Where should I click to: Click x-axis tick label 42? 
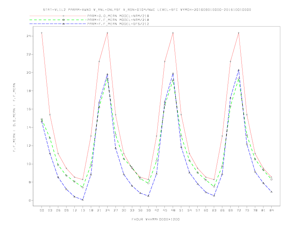[x=157, y=210]
